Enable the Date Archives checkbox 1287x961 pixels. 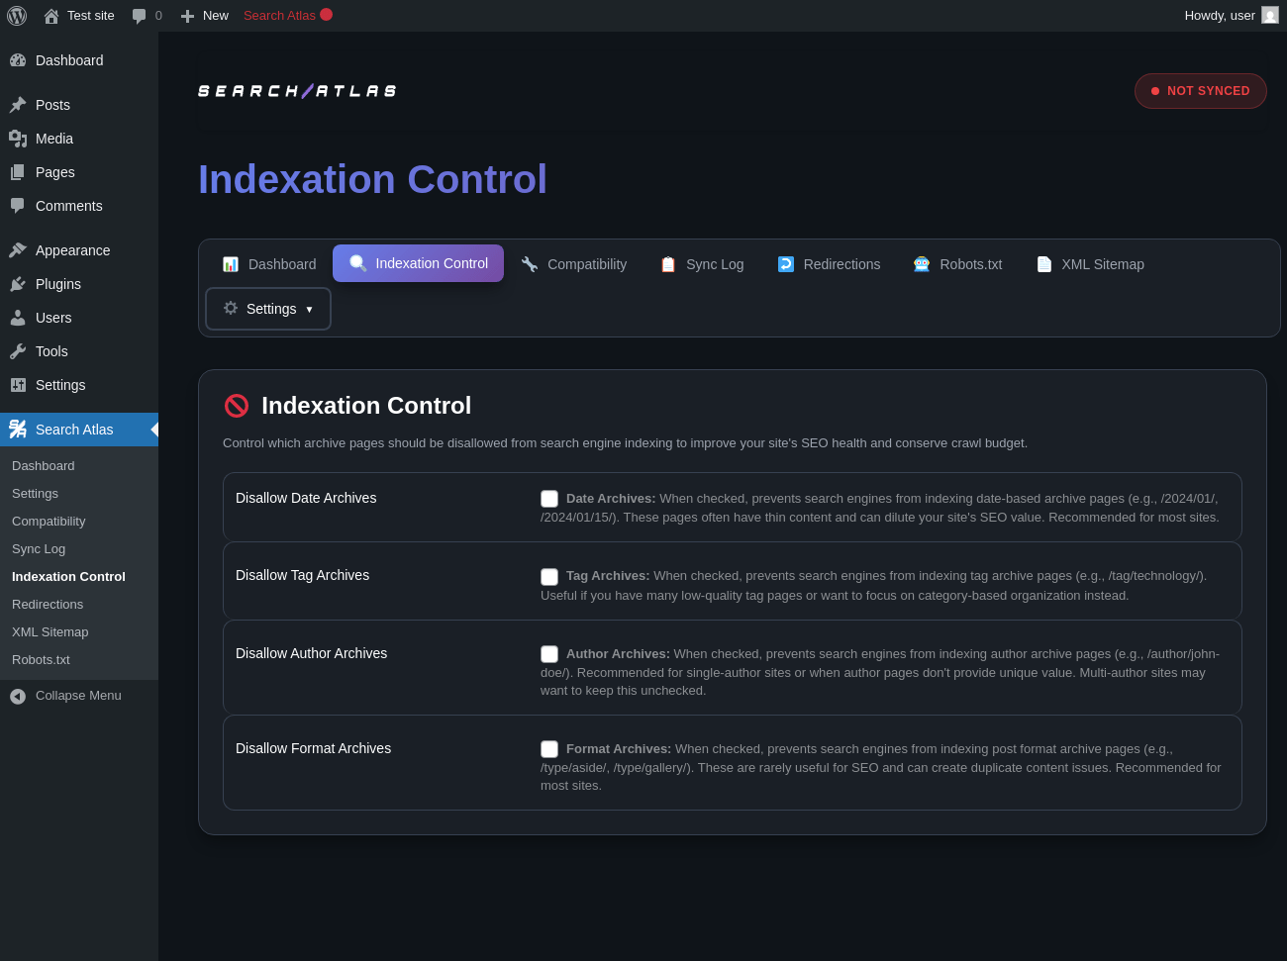point(549,499)
